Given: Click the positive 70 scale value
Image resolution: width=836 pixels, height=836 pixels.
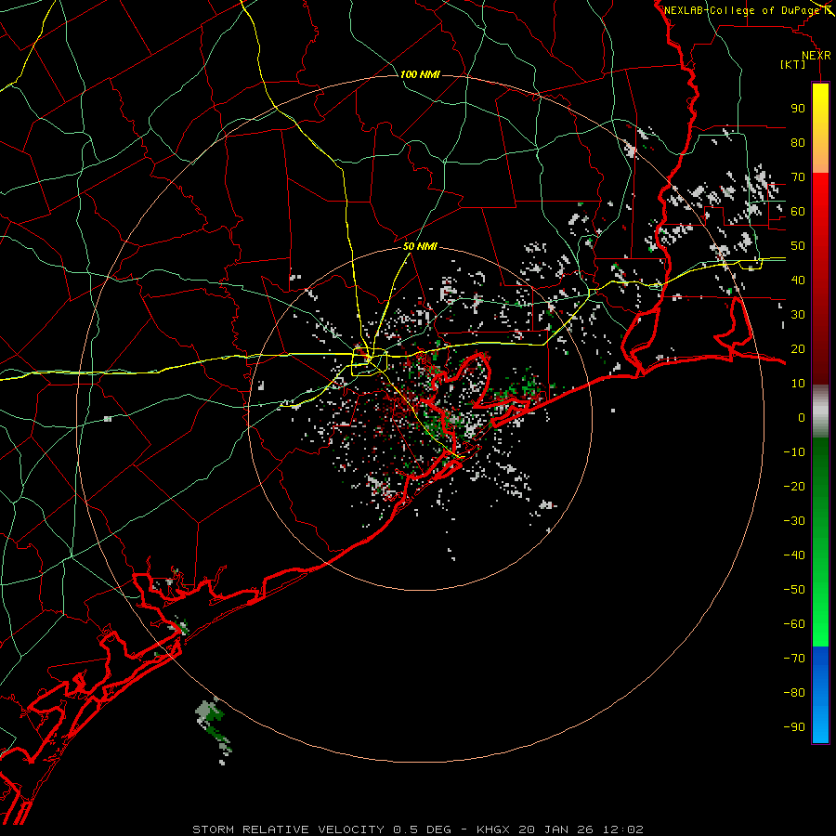Looking at the screenshot, I should pyautogui.click(x=798, y=177).
